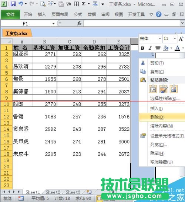Toggle Italic in the mini toolbar
The height and width of the screenshot is (202, 185).
click(150, 48)
